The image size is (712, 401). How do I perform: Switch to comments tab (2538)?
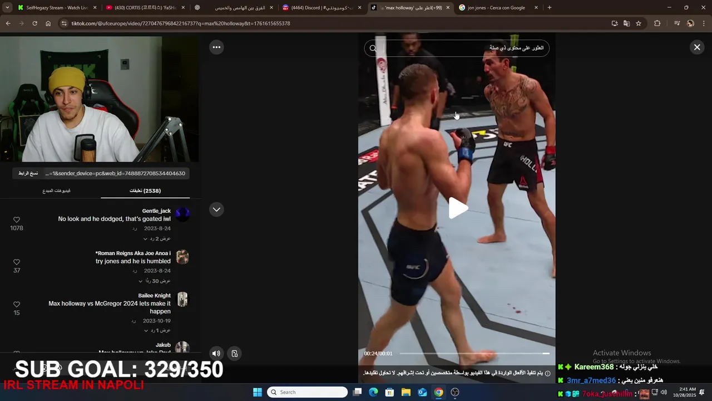click(145, 190)
